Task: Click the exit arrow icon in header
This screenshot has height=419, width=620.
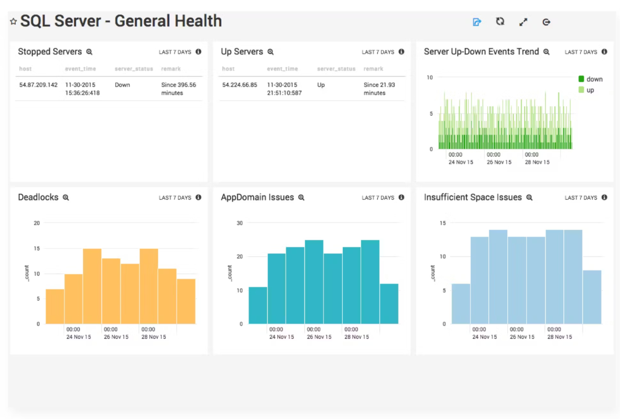Action: point(547,22)
